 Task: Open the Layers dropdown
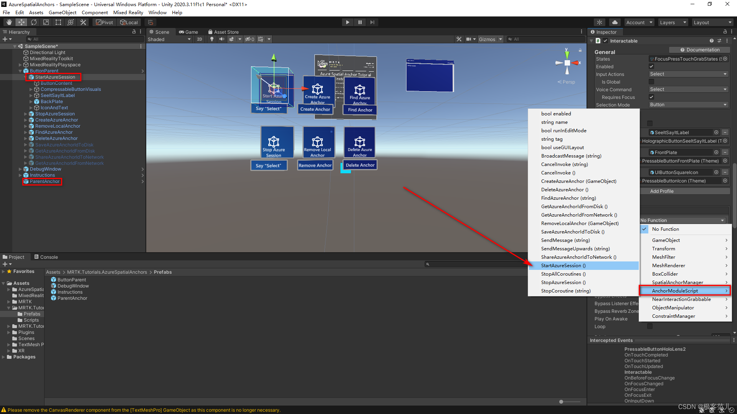click(x=673, y=22)
